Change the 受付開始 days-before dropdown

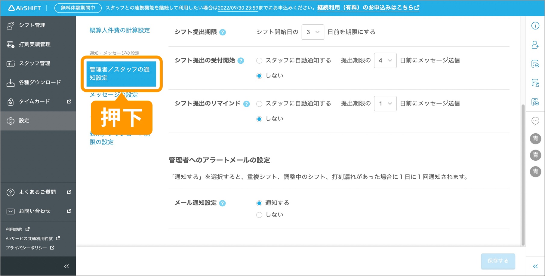coord(385,60)
